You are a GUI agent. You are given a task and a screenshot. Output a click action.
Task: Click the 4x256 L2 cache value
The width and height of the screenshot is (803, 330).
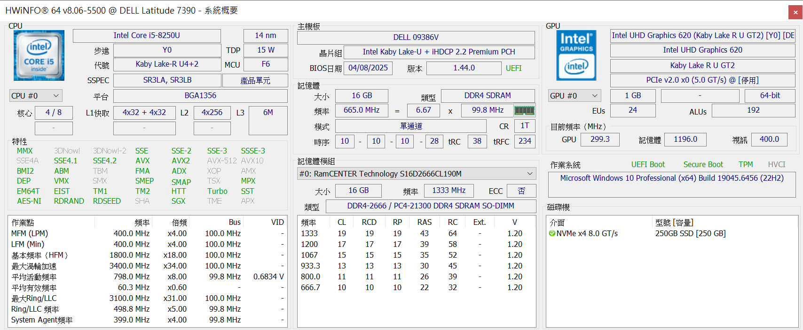pyautogui.click(x=212, y=113)
